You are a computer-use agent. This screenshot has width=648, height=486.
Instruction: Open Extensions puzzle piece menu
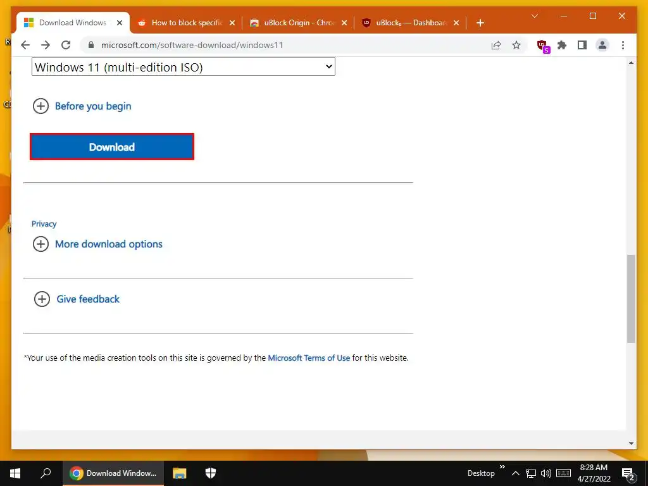tap(562, 45)
